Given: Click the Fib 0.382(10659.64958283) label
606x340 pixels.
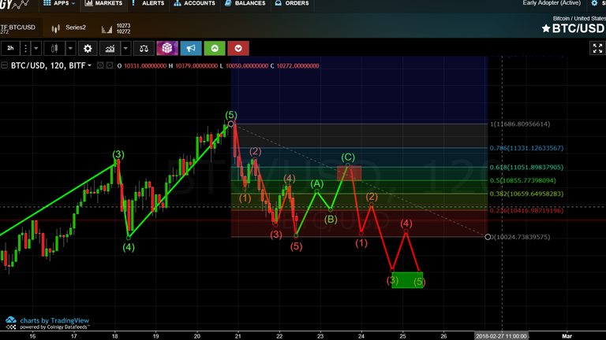Looking at the screenshot, I should point(526,194).
